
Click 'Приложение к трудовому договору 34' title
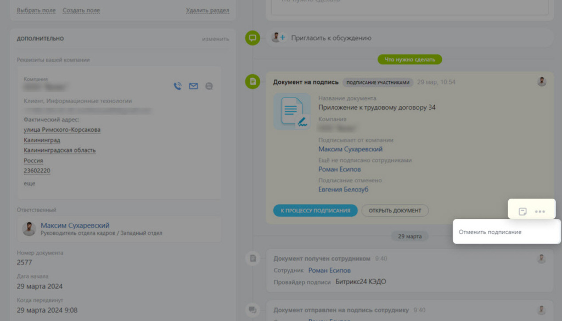click(376, 108)
